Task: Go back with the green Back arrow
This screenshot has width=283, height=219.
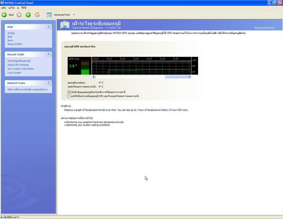Action: (x=4, y=15)
